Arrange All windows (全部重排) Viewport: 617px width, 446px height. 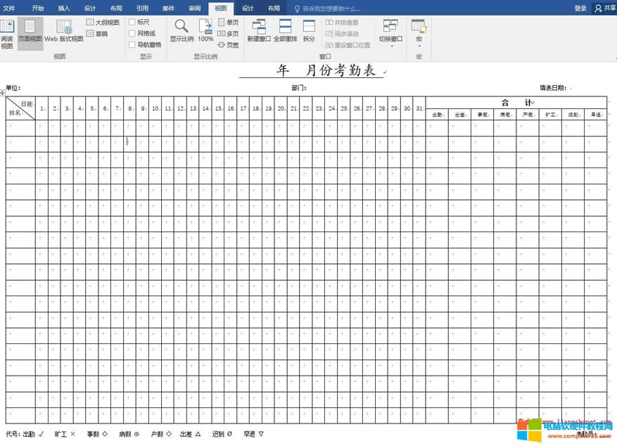click(x=285, y=33)
